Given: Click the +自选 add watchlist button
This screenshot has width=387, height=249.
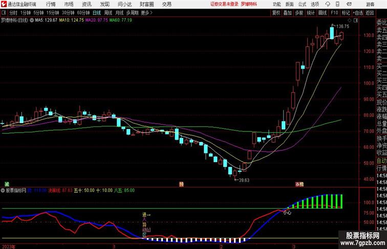Looking at the screenshot, I should (x=358, y=13).
